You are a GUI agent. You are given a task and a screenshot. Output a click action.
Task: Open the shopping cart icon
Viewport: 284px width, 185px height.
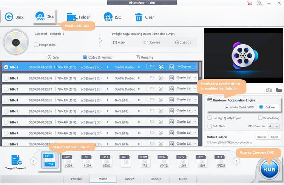pos(250,3)
